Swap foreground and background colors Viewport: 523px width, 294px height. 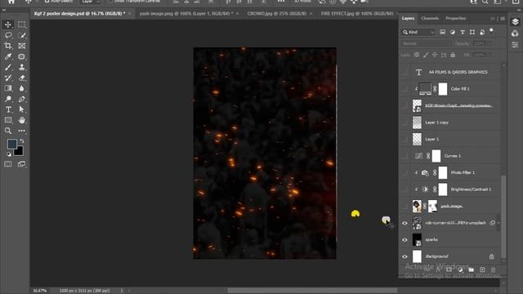pyautogui.click(x=22, y=140)
